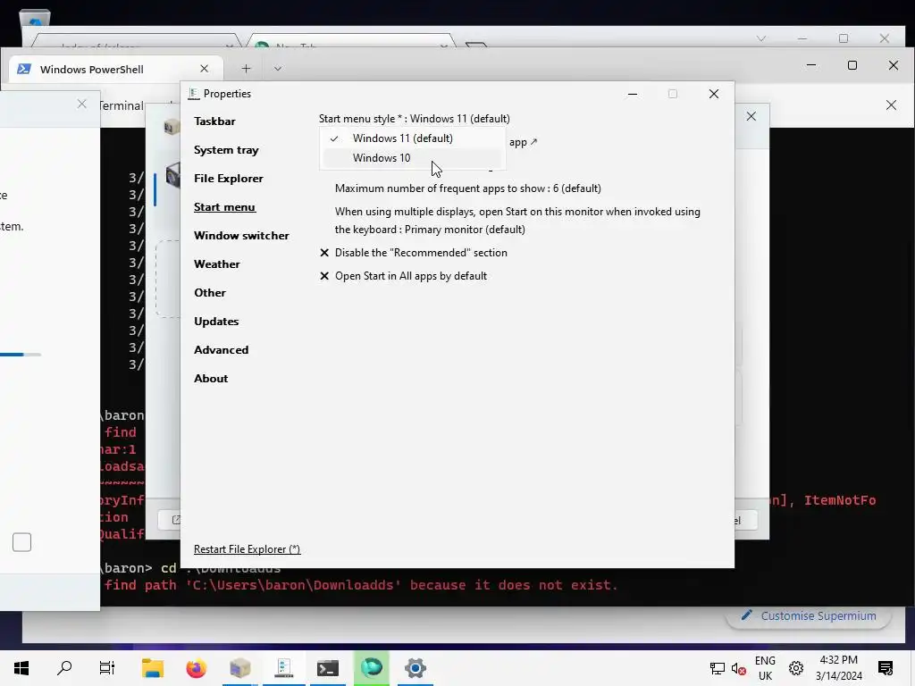Image resolution: width=915 pixels, height=686 pixels.
Task: Open the Start menu section
Action: pos(224,207)
